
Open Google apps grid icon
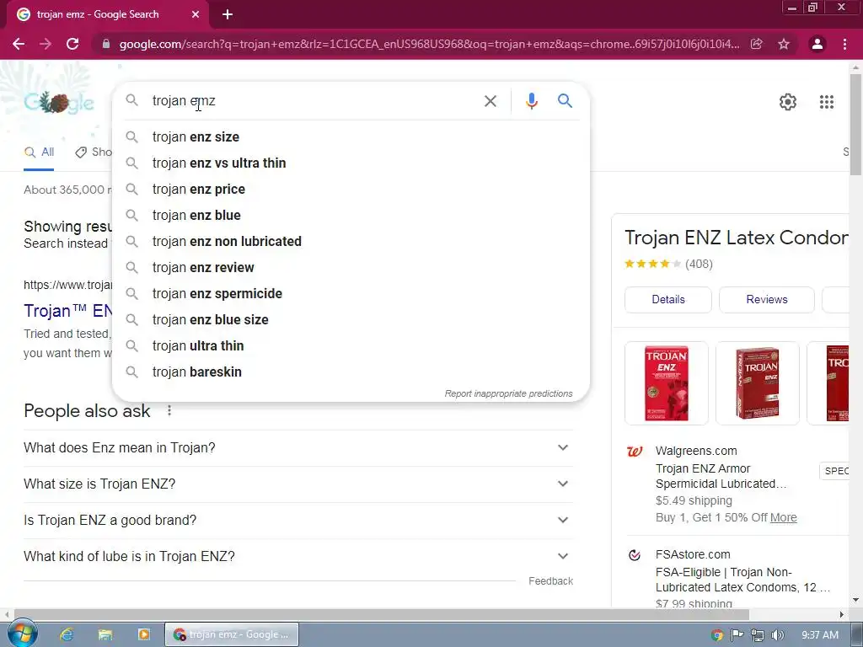(826, 102)
